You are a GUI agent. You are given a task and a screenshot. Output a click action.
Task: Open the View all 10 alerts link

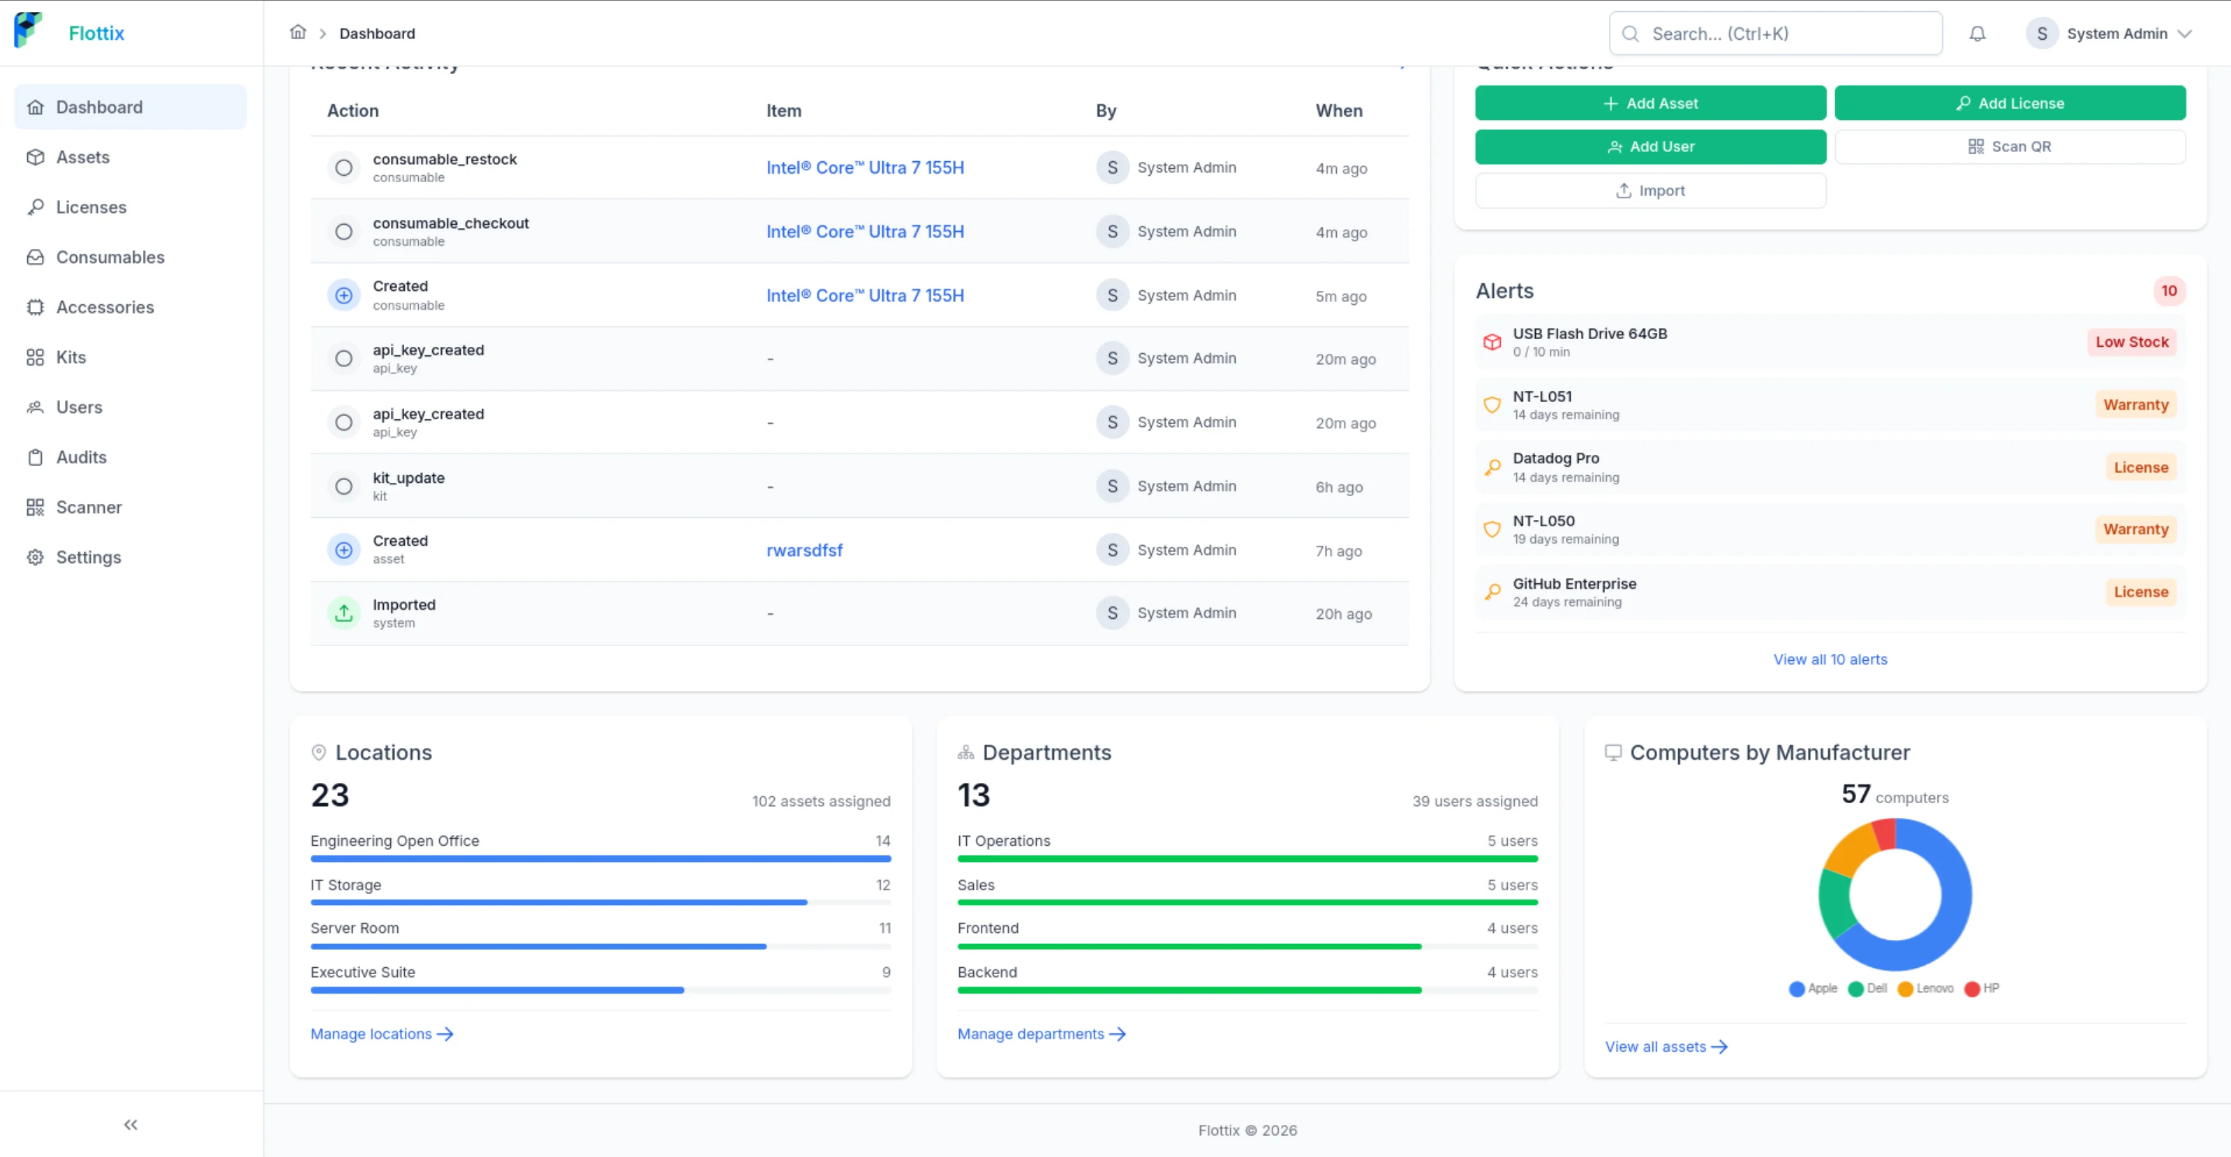pyautogui.click(x=1830, y=659)
